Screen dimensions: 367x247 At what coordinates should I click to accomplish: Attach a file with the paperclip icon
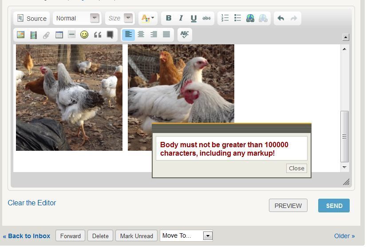(46, 35)
